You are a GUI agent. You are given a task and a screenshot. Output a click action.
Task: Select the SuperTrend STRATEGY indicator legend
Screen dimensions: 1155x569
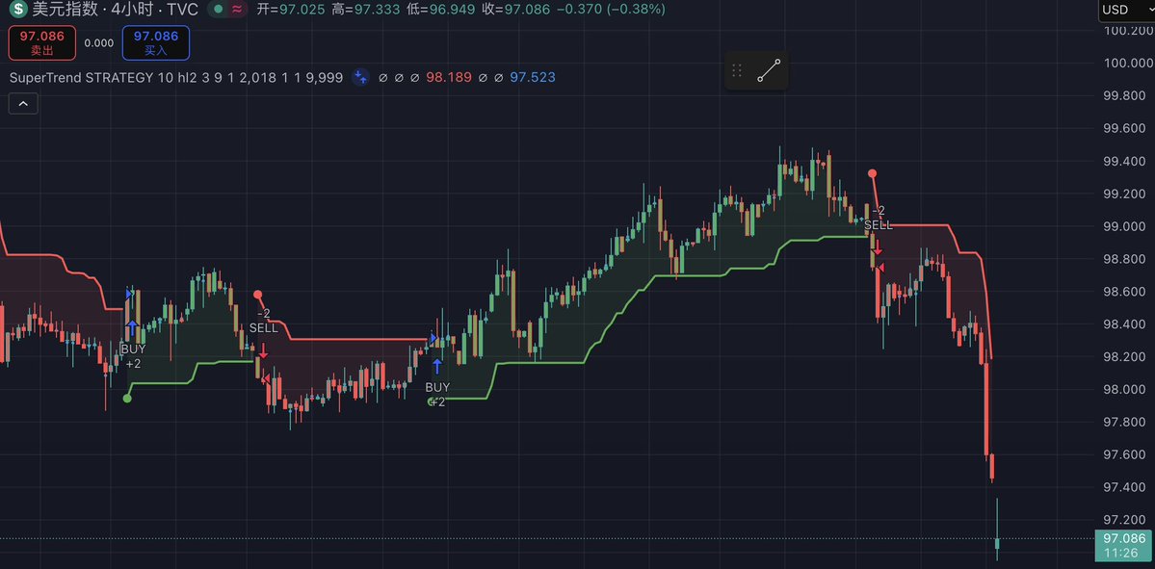pyautogui.click(x=177, y=77)
